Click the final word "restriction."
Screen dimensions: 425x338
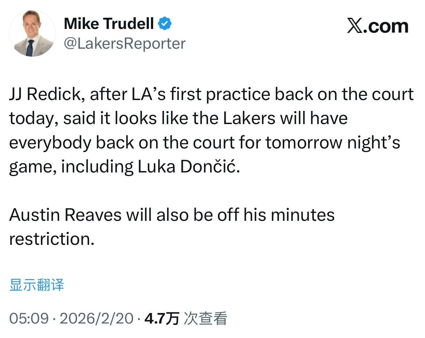coord(52,239)
